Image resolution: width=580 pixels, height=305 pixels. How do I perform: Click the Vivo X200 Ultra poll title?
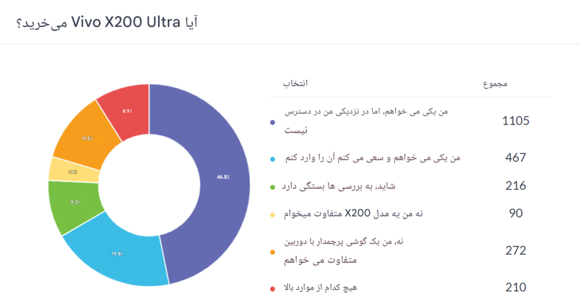(107, 23)
